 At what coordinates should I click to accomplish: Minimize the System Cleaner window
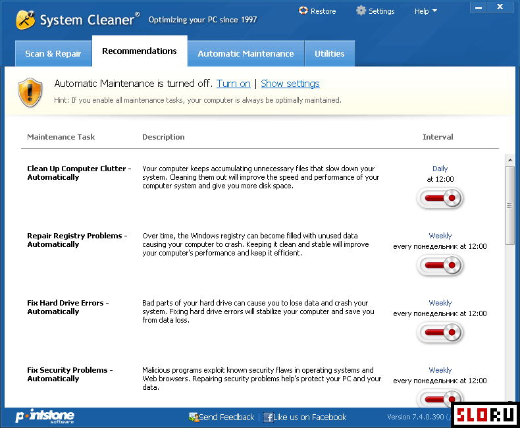click(x=479, y=7)
